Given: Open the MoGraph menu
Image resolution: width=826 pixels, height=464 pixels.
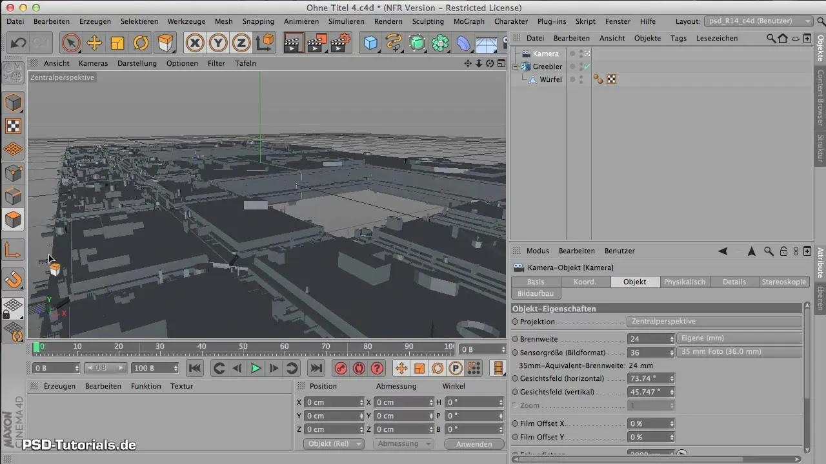Looking at the screenshot, I should 469,21.
